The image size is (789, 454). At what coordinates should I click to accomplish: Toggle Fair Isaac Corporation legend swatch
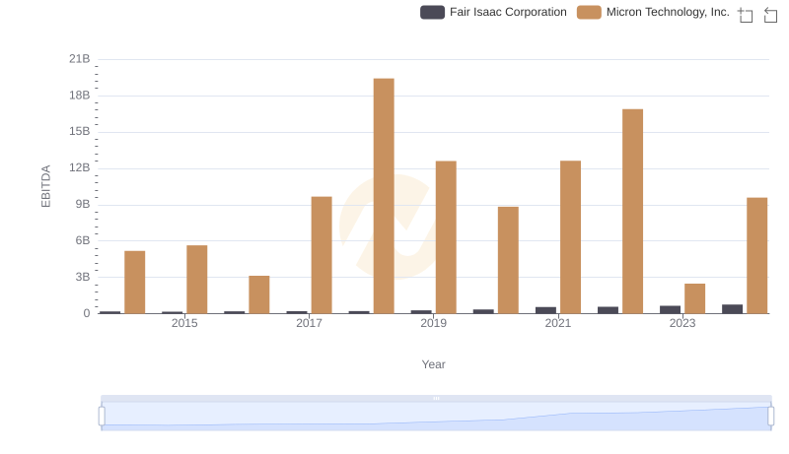coord(432,12)
